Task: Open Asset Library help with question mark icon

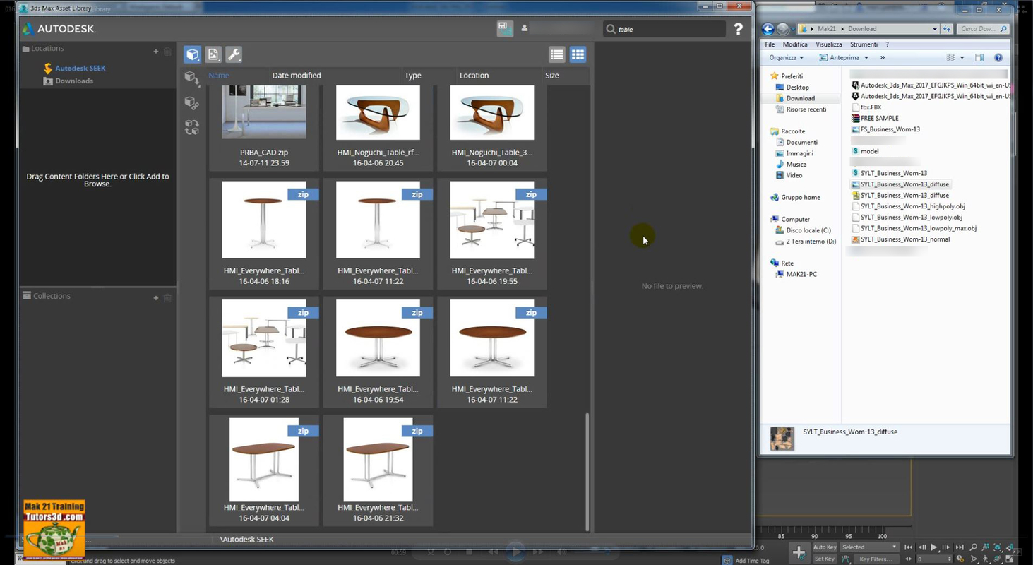Action: tap(737, 29)
